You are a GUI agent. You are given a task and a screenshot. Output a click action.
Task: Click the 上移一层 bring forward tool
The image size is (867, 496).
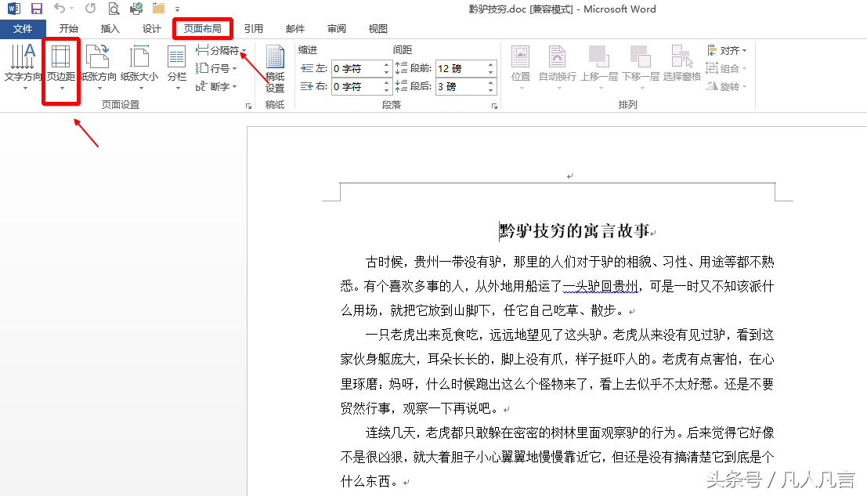tap(599, 67)
